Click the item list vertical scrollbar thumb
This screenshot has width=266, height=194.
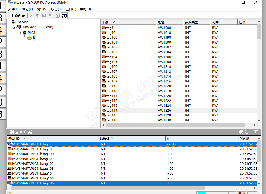tap(259, 32)
